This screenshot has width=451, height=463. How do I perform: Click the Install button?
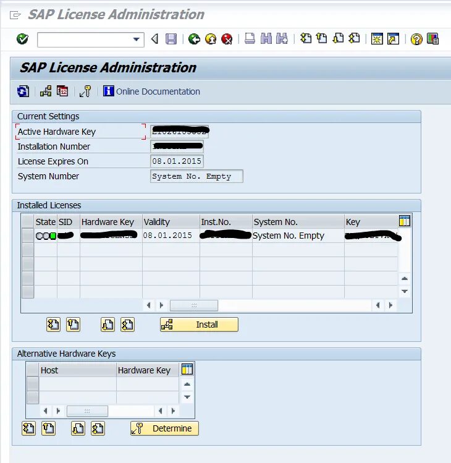point(199,325)
